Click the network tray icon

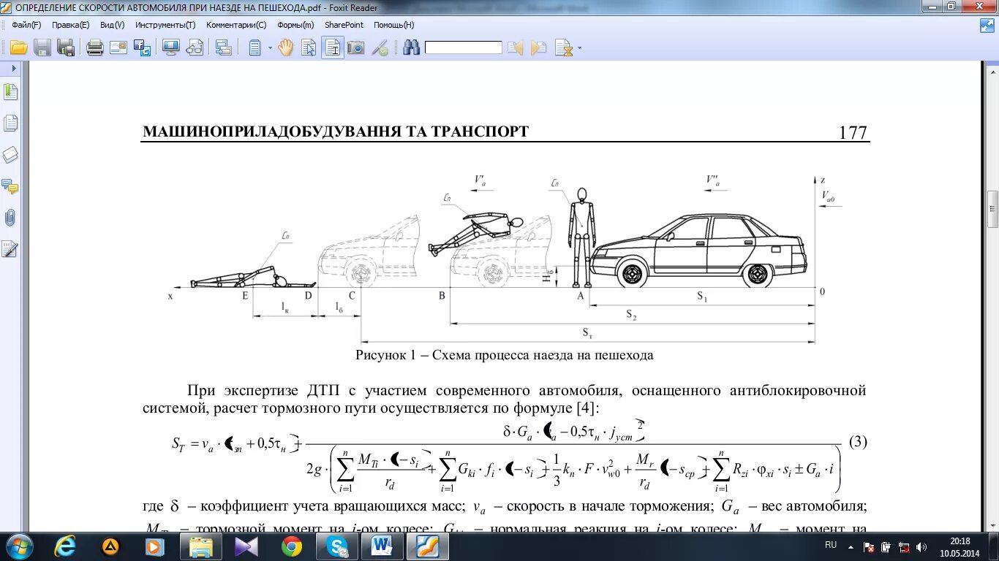[903, 546]
